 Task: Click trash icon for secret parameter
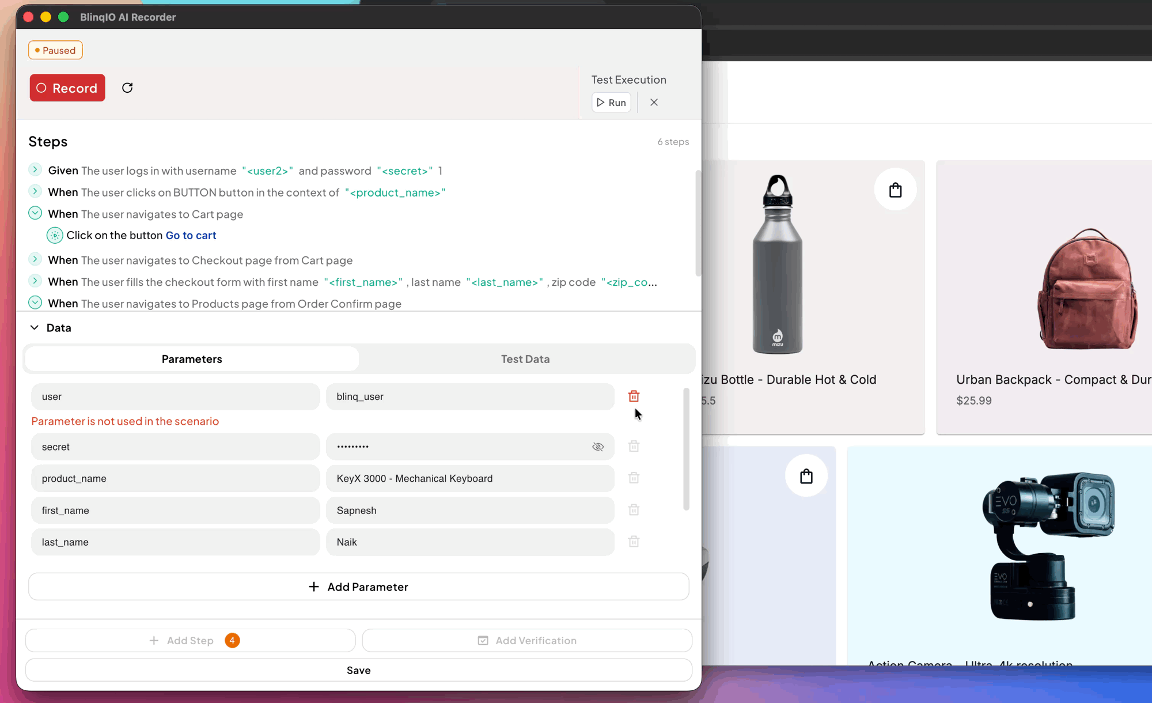(634, 447)
